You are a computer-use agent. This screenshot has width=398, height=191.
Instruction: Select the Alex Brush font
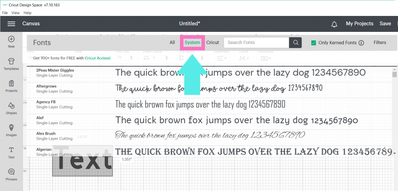tap(46, 133)
